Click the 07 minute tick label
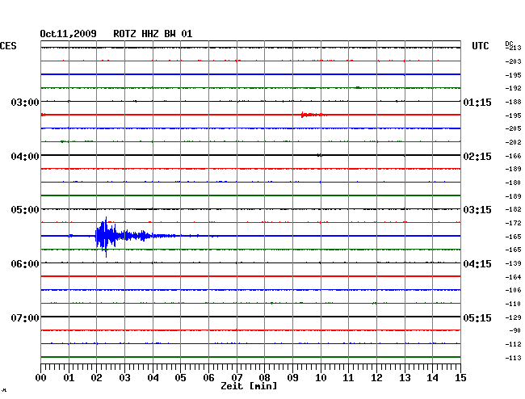 [237, 378]
